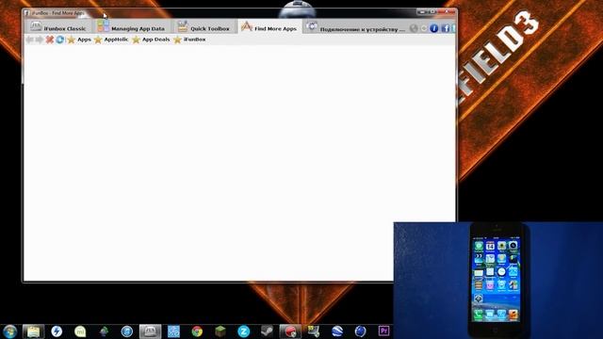Click the blue info icon in iFunBox
603x339 pixels.
[x=433, y=28]
